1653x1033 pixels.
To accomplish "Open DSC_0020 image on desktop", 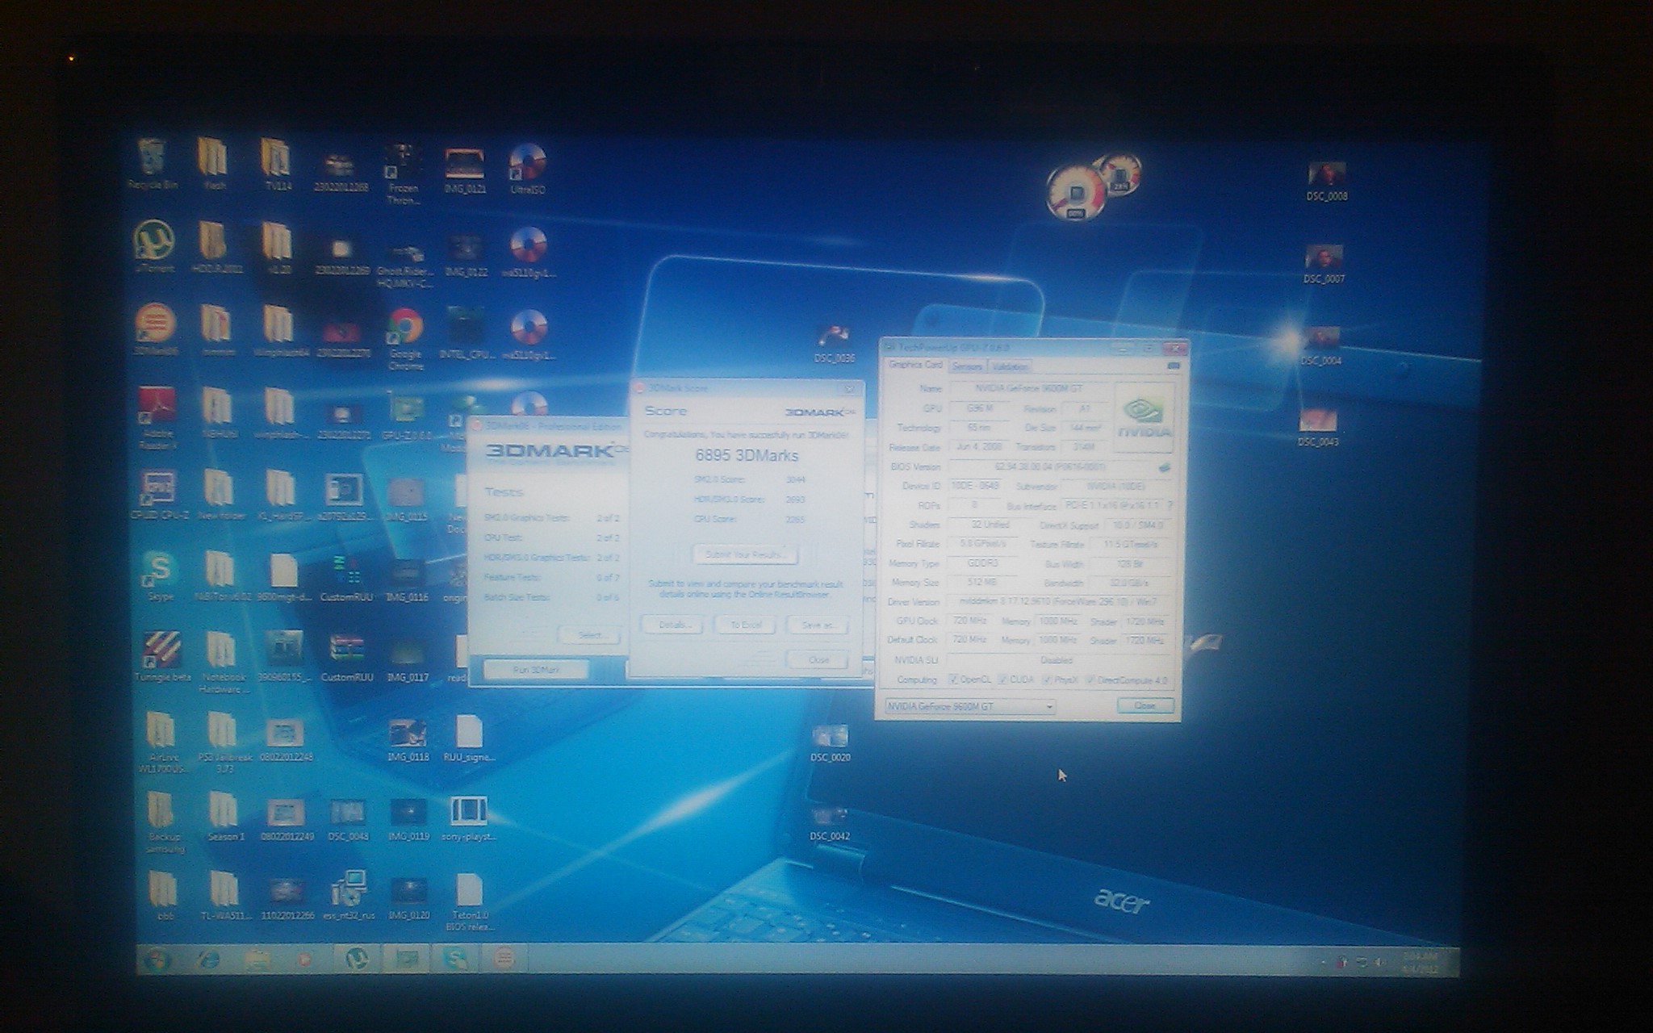I will pyautogui.click(x=830, y=743).
